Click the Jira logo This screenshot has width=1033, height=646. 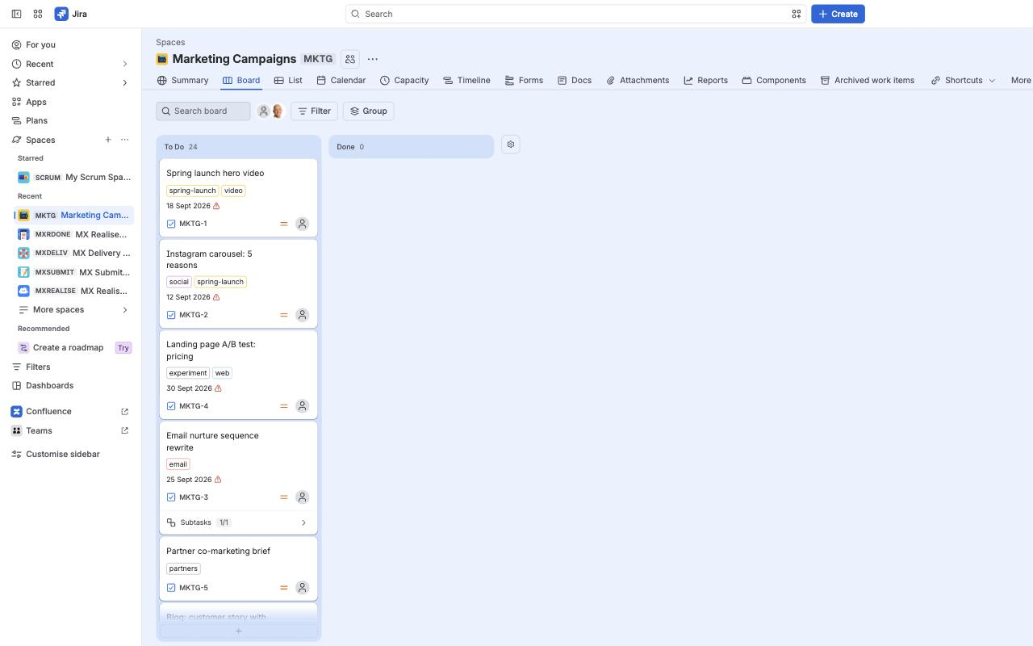pyautogui.click(x=71, y=14)
